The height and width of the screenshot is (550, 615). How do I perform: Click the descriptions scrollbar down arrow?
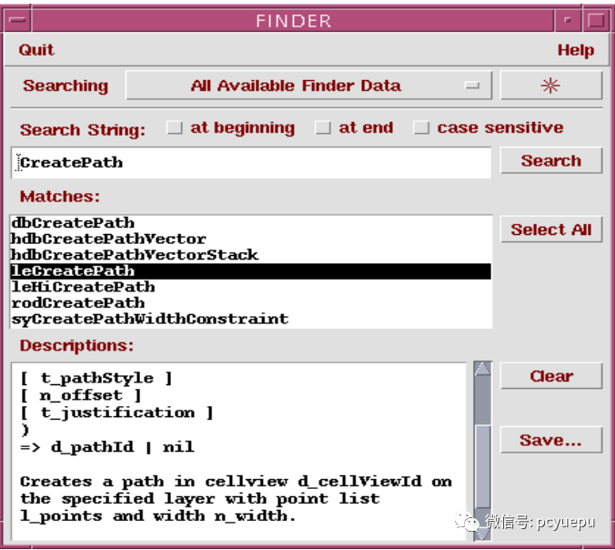coord(482,533)
